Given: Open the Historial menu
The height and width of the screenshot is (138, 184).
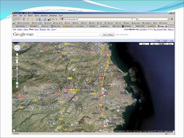Looking at the screenshot, I should pyautogui.click(x=30, y=16).
